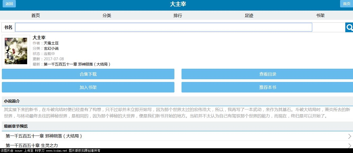Image resolution: width=353 pixels, height=153 pixels.
Task: Open category link 玄幻小说
Action: [51, 48]
